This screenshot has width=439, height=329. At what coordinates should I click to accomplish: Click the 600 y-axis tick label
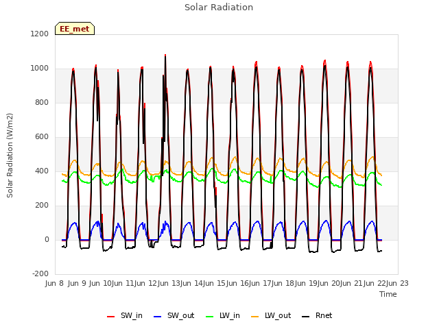pos(42,137)
